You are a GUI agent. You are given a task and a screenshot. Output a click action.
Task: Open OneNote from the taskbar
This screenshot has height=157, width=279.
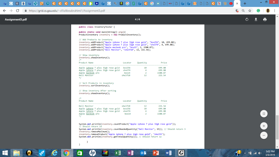pyautogui.click(x=130, y=153)
